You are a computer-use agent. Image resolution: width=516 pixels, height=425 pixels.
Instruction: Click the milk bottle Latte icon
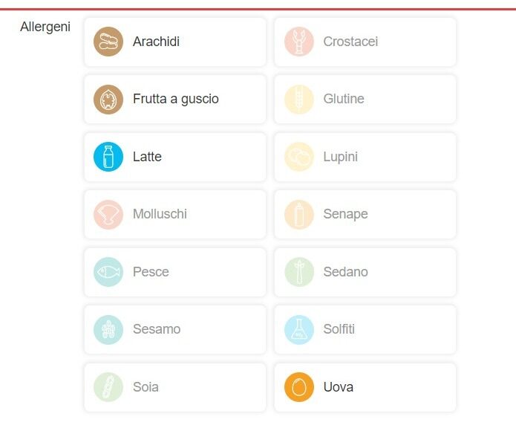click(x=108, y=157)
